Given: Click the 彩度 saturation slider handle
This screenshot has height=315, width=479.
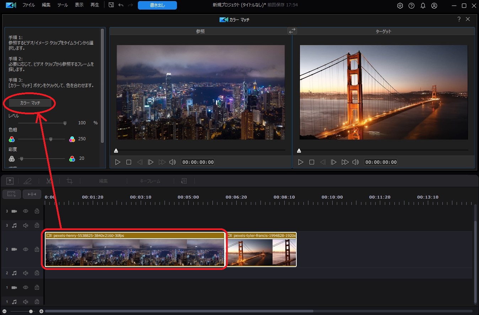Looking at the screenshot, I should click(x=21, y=158).
